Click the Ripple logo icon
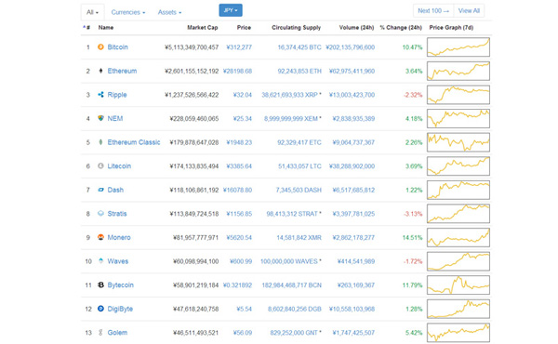 point(100,95)
